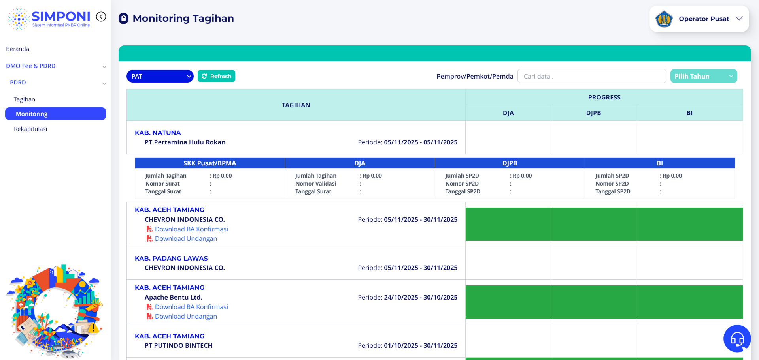Click PDF icon beside Apache Bentu Download Undangan
759x360 pixels.
(x=149, y=316)
